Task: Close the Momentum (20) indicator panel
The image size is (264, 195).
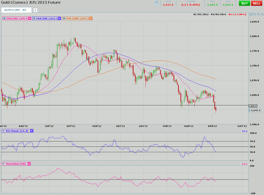Action: 29,164
